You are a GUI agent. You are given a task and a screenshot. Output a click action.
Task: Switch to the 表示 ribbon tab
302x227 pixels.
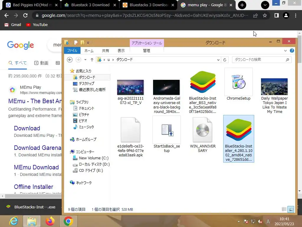(x=121, y=51)
